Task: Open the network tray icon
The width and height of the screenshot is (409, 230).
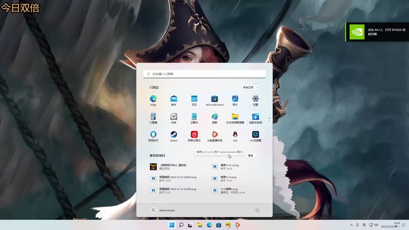Action: [370, 225]
